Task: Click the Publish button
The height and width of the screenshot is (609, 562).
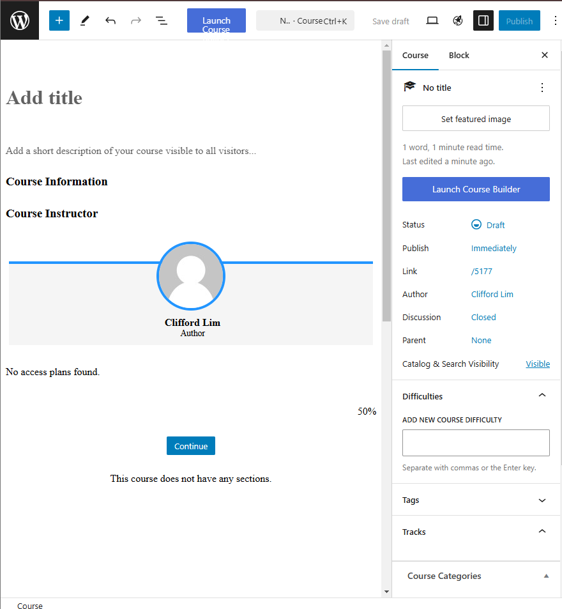Action: click(519, 20)
